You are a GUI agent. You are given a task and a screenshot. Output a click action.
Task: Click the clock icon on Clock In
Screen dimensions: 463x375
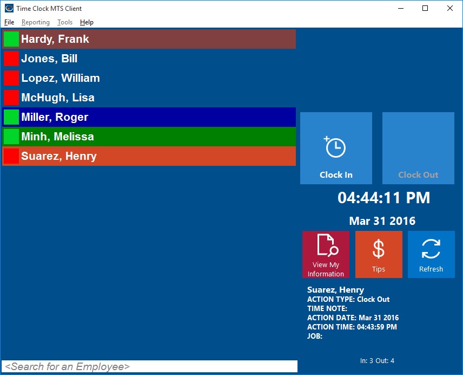[x=335, y=147]
